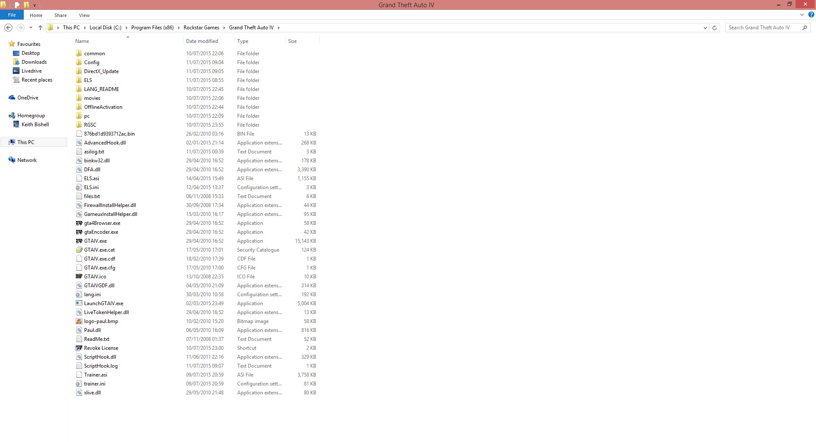The image size is (816, 442).
Task: Click the OneDrive cloud icon
Action: pos(12,98)
